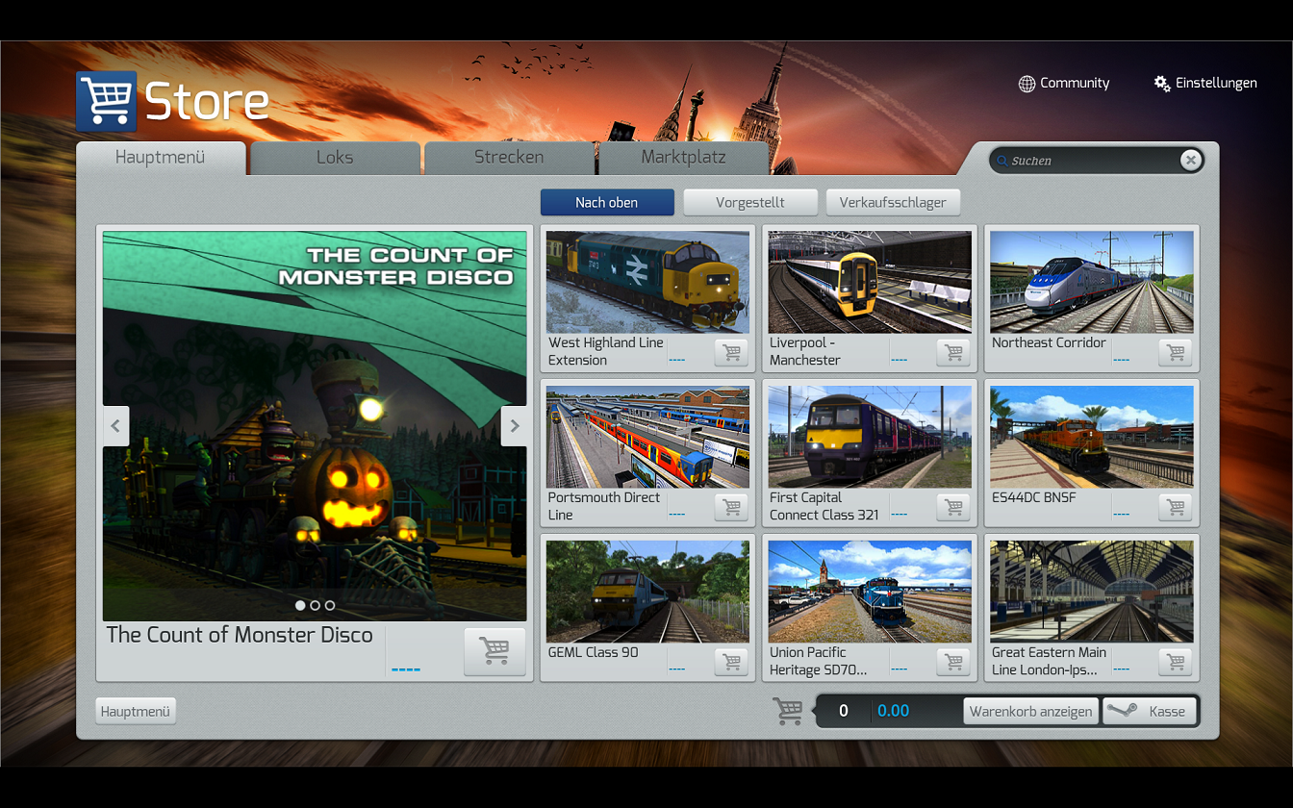Viewport: 1293px width, 808px height.
Task: Add ES44DC BNSF to cart
Action: 1176,508
